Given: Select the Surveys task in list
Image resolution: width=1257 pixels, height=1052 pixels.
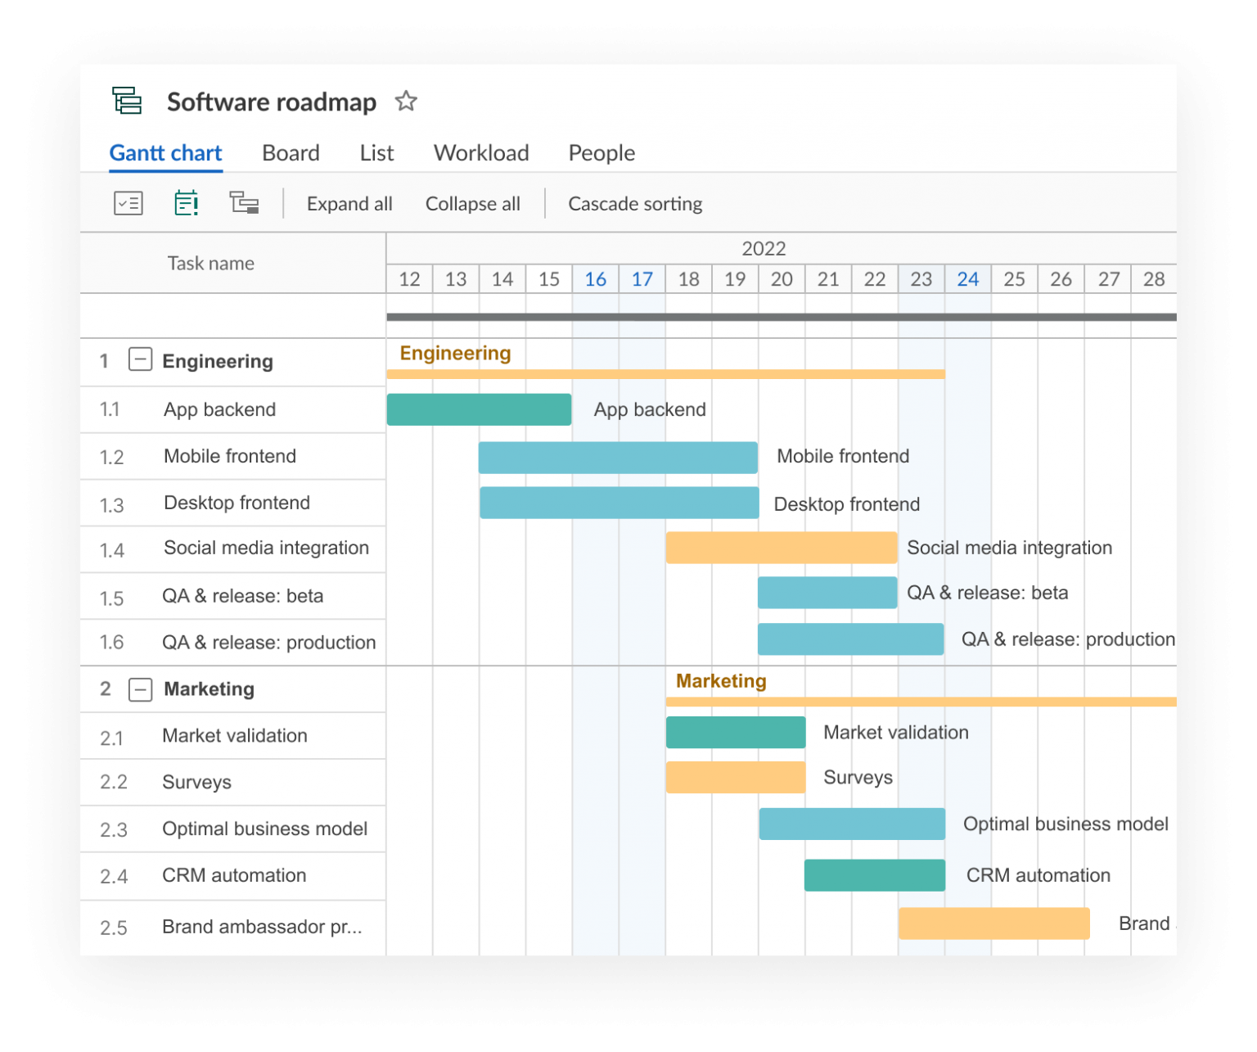Looking at the screenshot, I should (x=196, y=782).
